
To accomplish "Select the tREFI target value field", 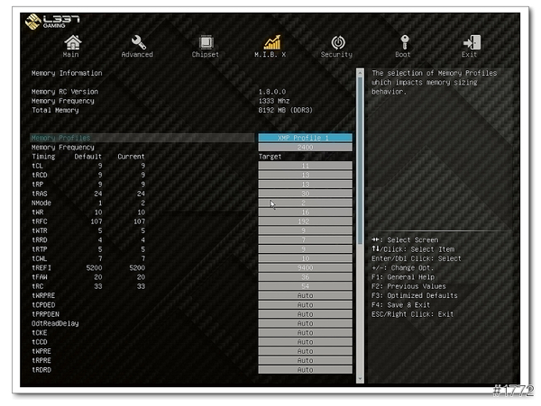I will [x=306, y=267].
